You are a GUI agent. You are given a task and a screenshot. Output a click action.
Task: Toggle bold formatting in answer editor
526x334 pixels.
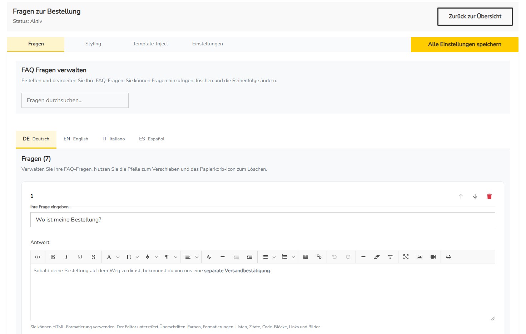pyautogui.click(x=53, y=257)
